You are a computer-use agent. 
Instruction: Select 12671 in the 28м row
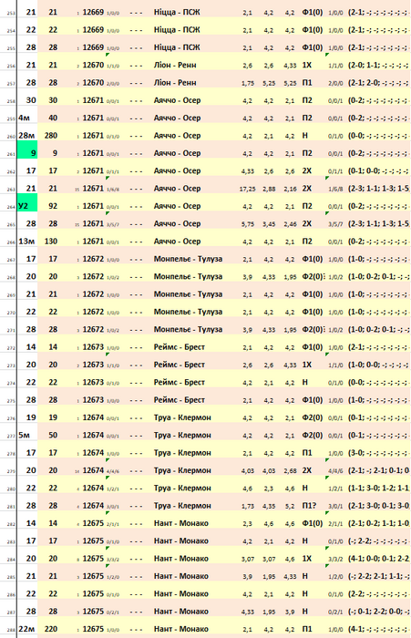pyautogui.click(x=93, y=136)
